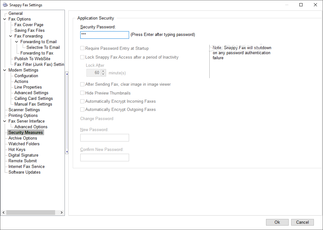Toggle Require Password Entry at Startup
323x230 pixels.
coord(82,48)
